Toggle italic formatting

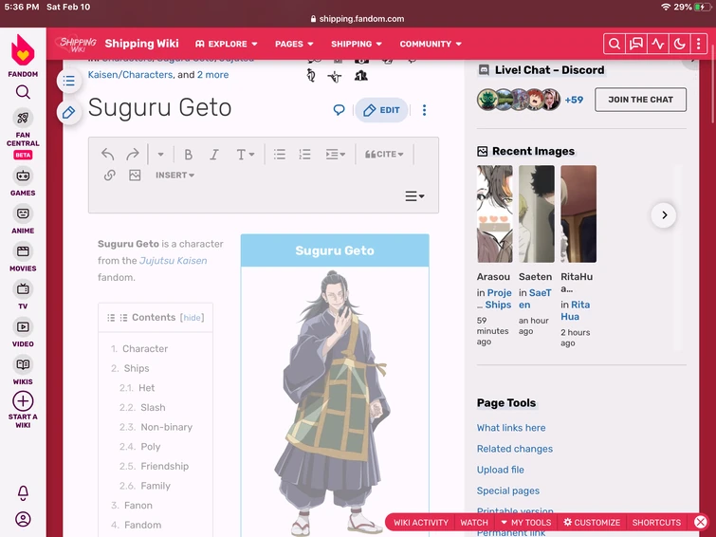pyautogui.click(x=214, y=155)
